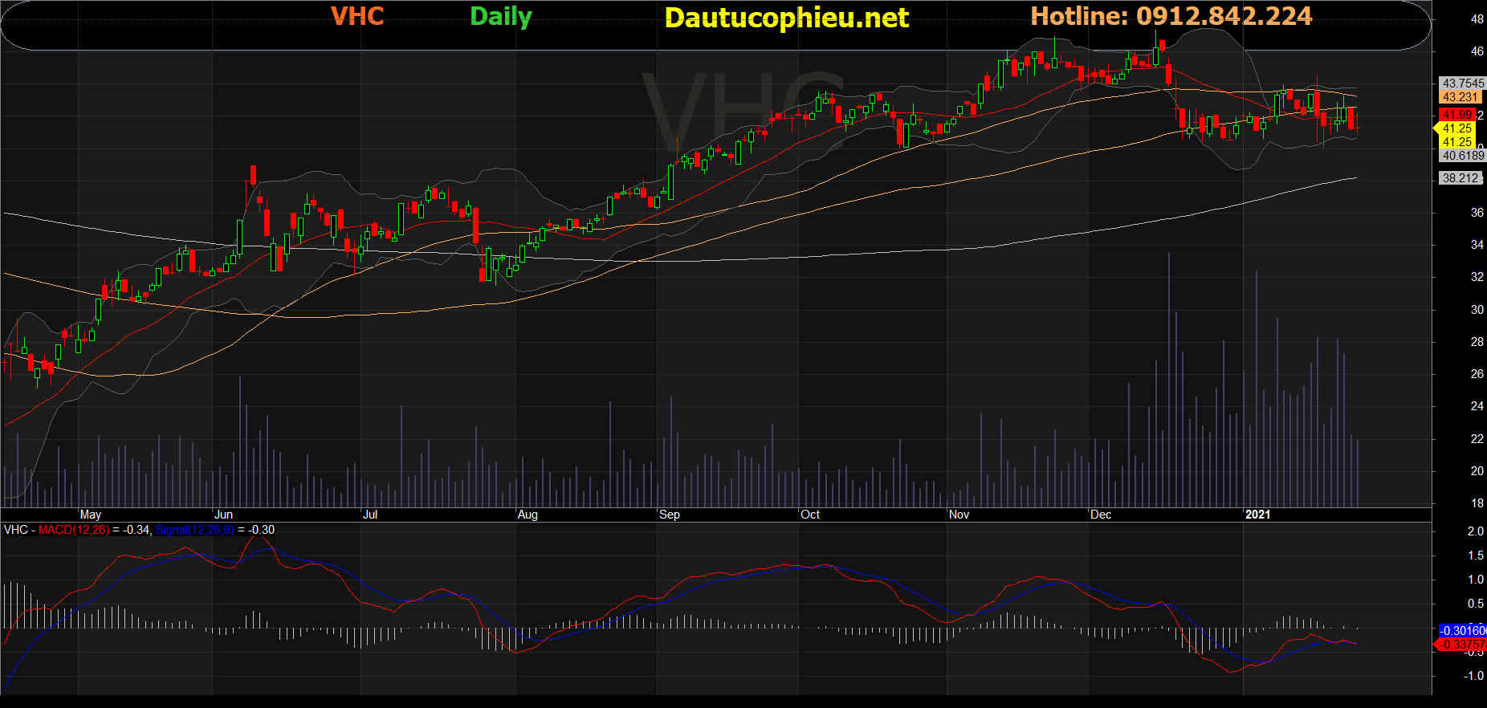The image size is (1487, 708).
Task: Click the 22 price axis label
Action: [1477, 439]
